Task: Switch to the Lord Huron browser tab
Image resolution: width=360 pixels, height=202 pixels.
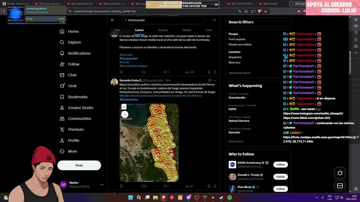Action: point(112,4)
